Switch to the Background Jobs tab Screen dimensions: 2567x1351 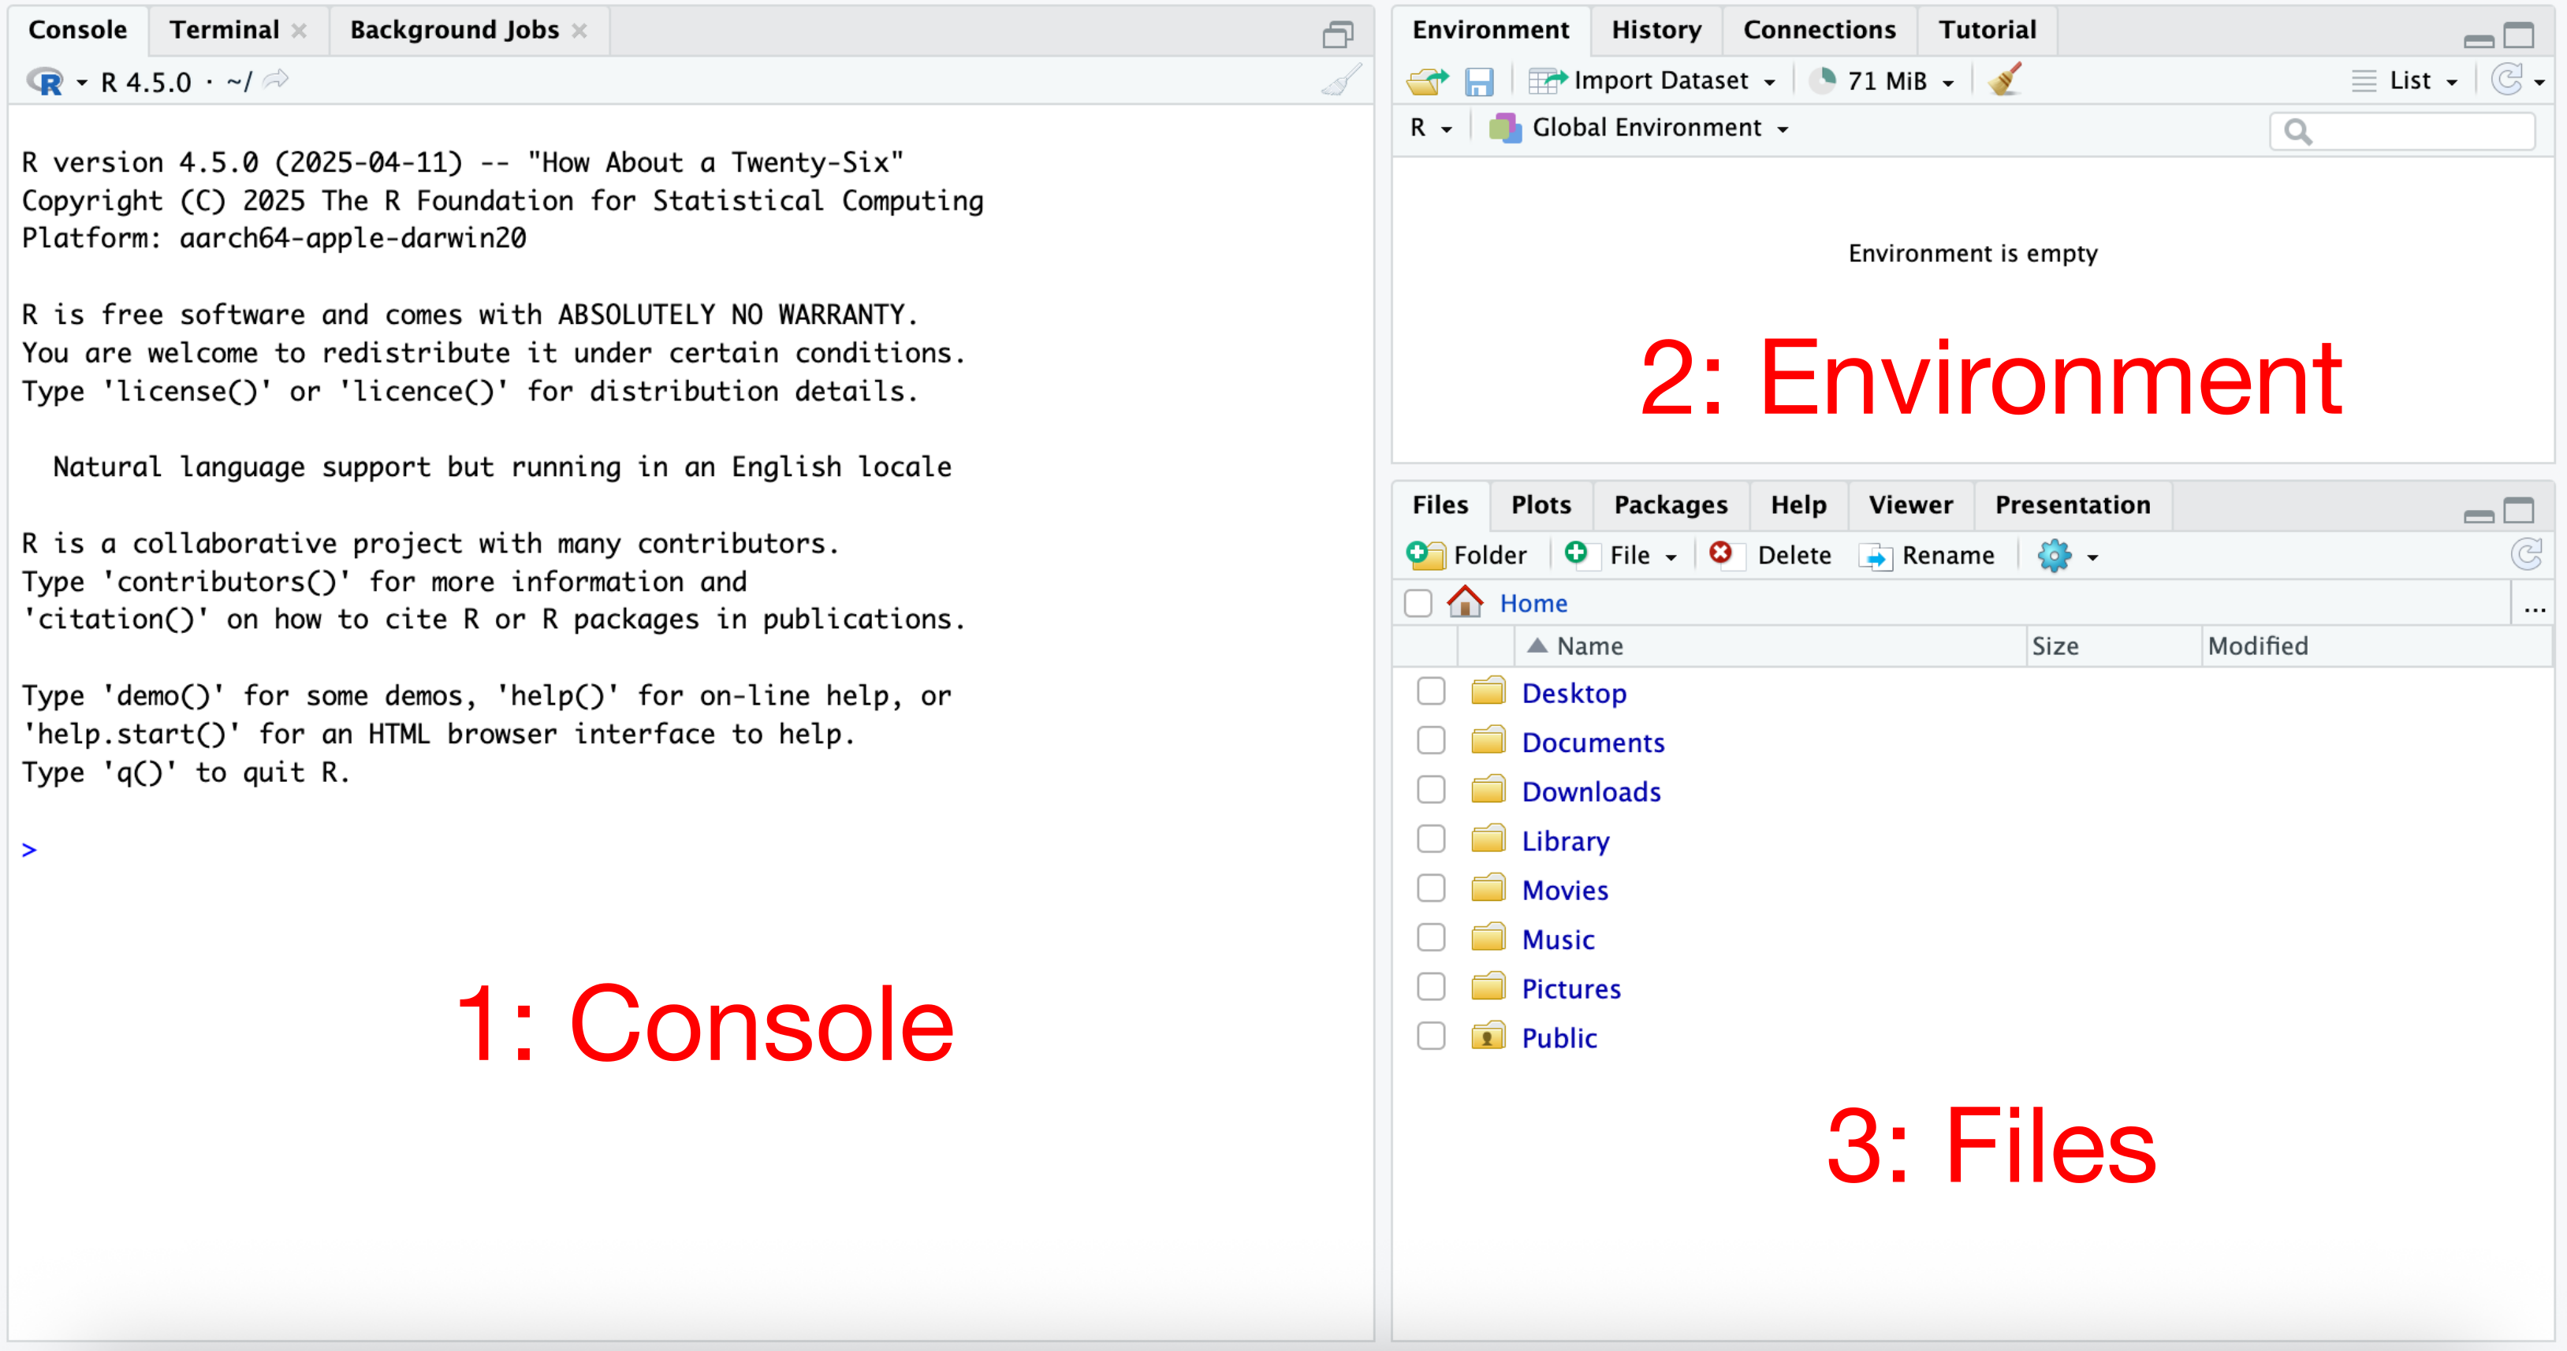click(x=454, y=30)
